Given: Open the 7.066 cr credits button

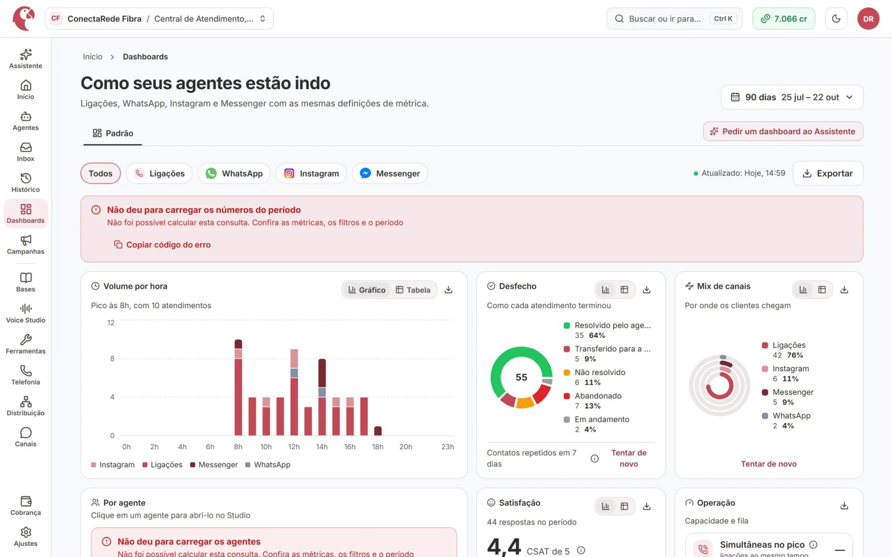Looking at the screenshot, I should pyautogui.click(x=783, y=19).
